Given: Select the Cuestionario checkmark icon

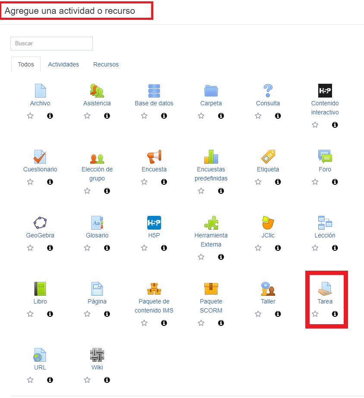Looking at the screenshot, I should point(40,157).
